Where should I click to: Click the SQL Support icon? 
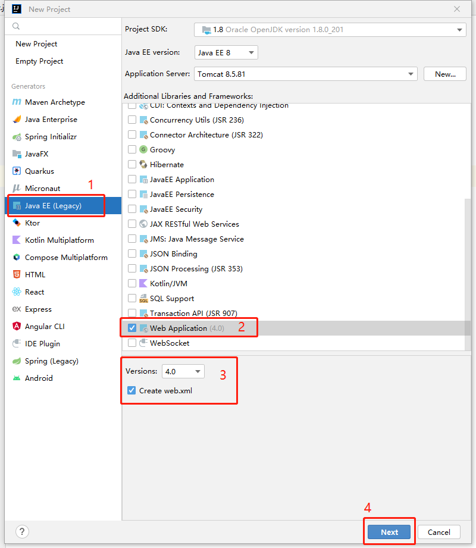tap(143, 298)
